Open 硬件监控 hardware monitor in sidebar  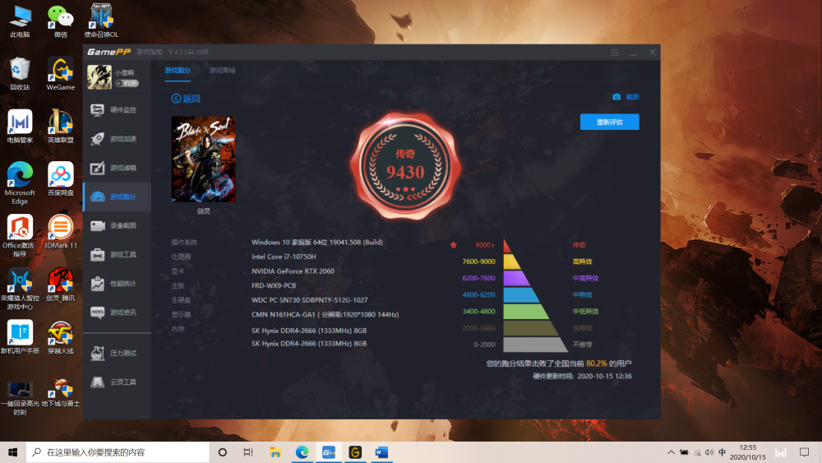coord(117,109)
